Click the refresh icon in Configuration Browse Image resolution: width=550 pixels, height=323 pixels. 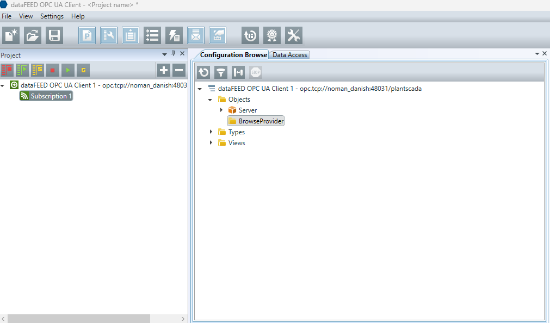[x=203, y=72]
